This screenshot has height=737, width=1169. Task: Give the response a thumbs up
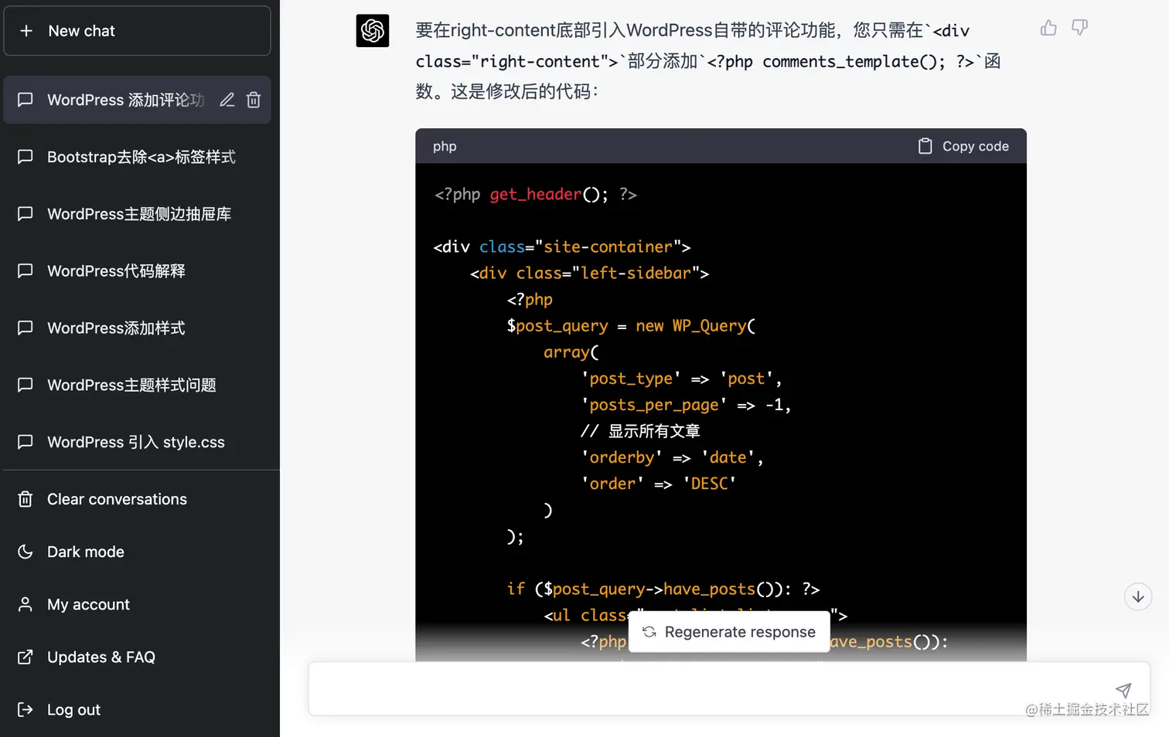click(1048, 27)
